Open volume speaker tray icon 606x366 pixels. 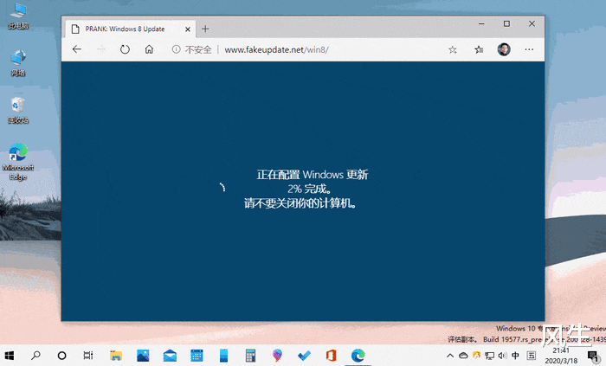(x=502, y=356)
